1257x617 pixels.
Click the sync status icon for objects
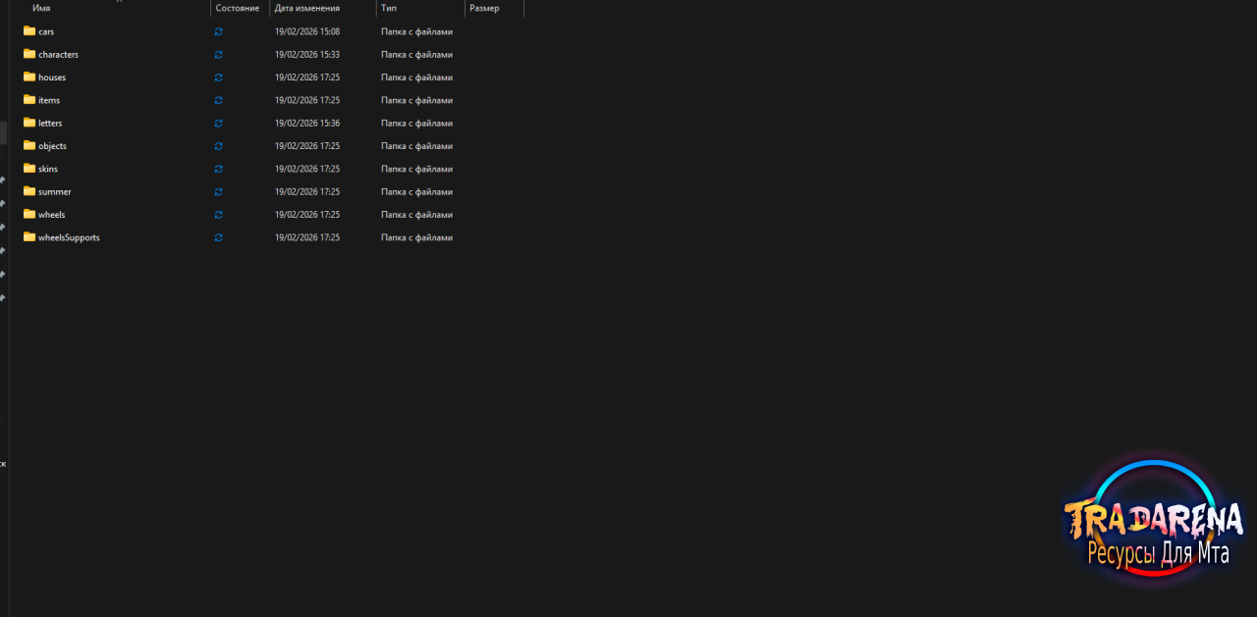(x=218, y=146)
